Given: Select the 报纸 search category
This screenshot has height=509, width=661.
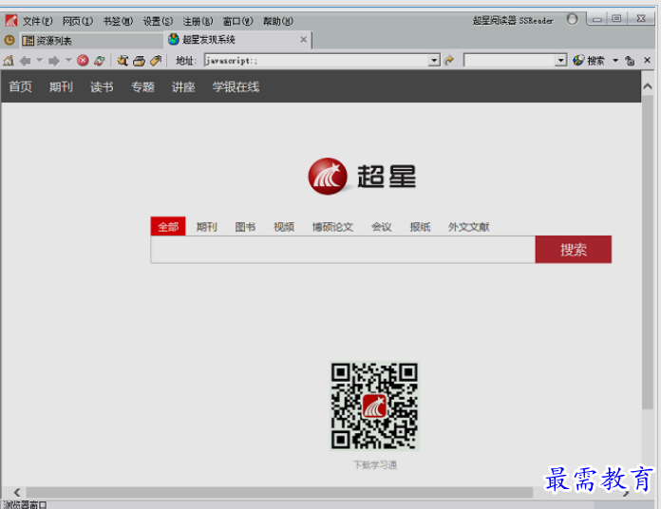Looking at the screenshot, I should [421, 227].
